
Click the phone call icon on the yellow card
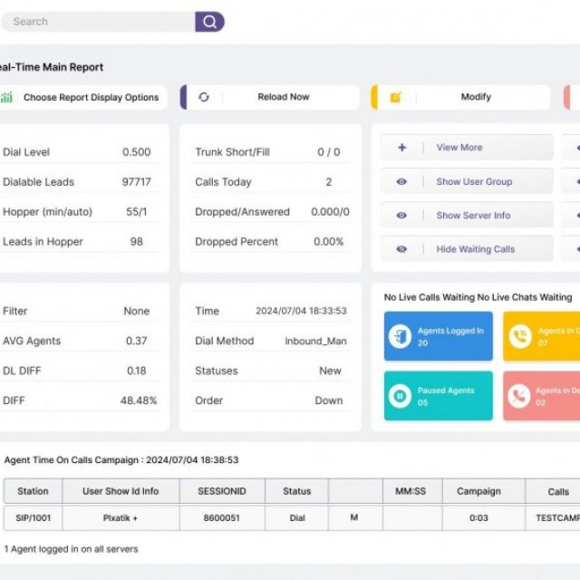[x=520, y=336]
